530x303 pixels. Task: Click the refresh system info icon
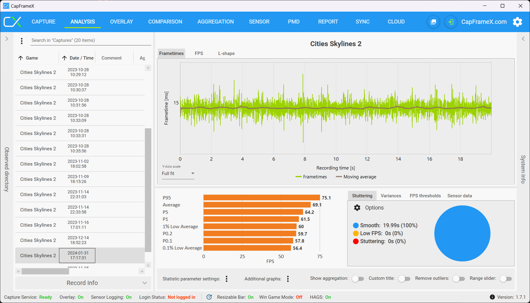pyautogui.click(x=209, y=297)
